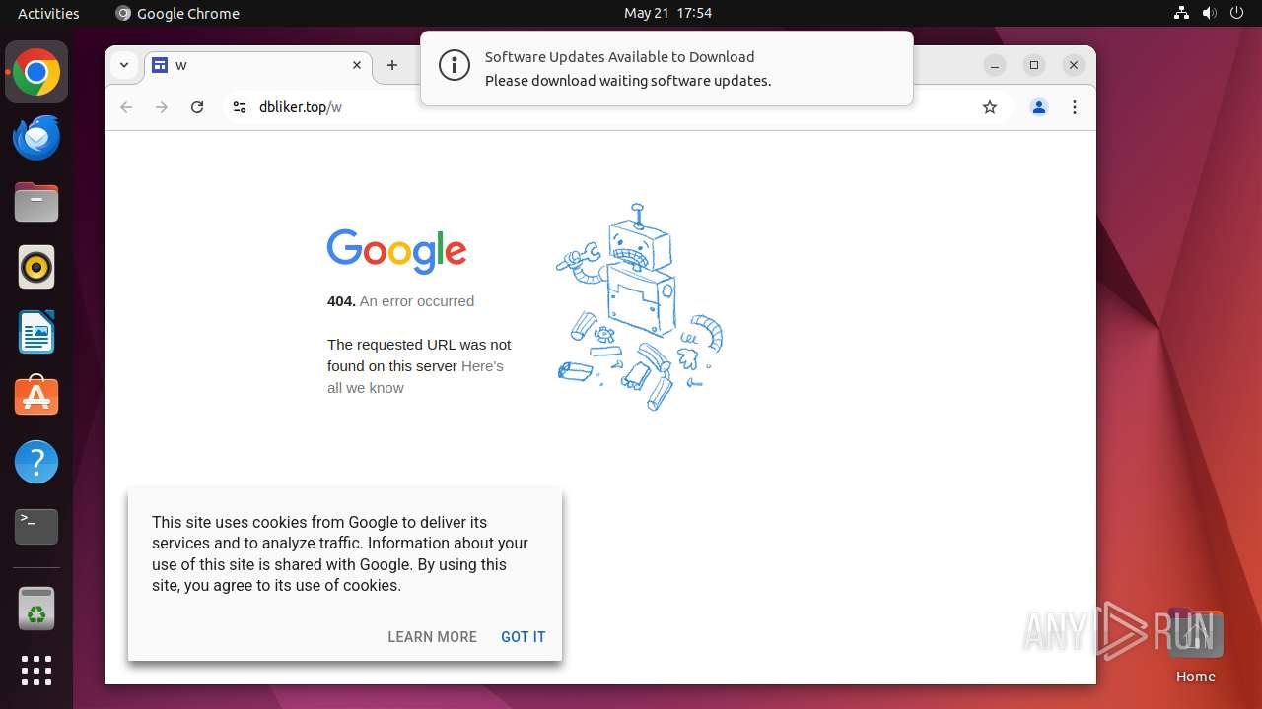Screen dimensions: 1262x709
Task: Click the address bar URL dbliker.top/w
Action: coord(301,107)
